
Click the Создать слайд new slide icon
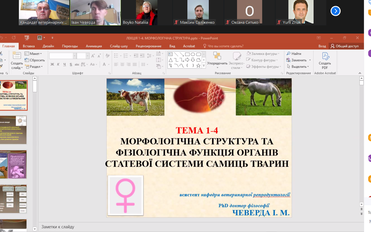pos(17,55)
